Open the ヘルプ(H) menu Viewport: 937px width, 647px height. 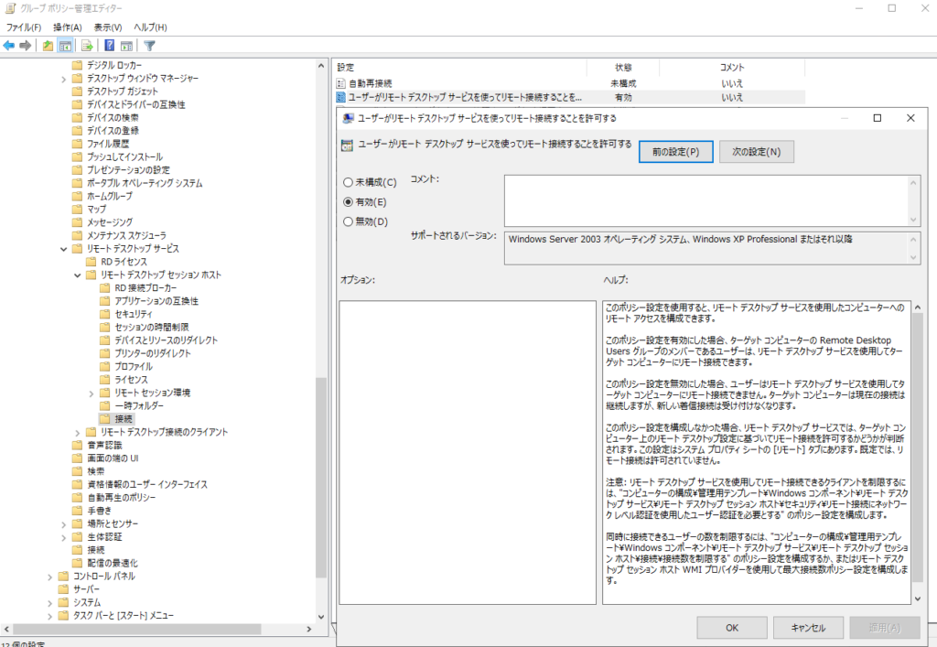[x=150, y=27]
